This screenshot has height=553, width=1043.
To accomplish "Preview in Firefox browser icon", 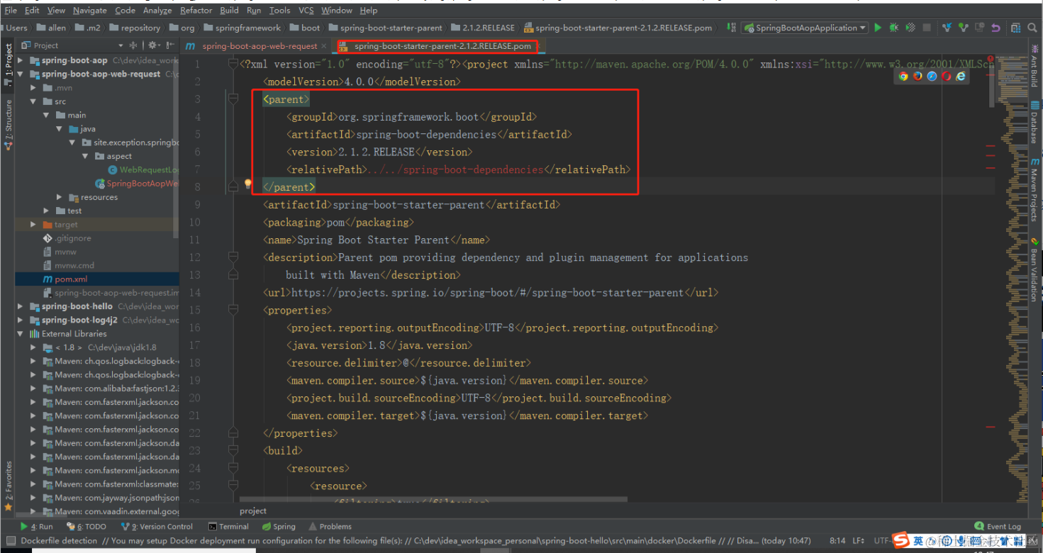I will (917, 76).
